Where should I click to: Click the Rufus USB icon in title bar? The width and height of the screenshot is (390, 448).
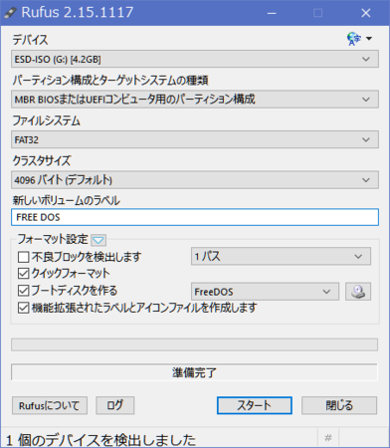coord(10,13)
